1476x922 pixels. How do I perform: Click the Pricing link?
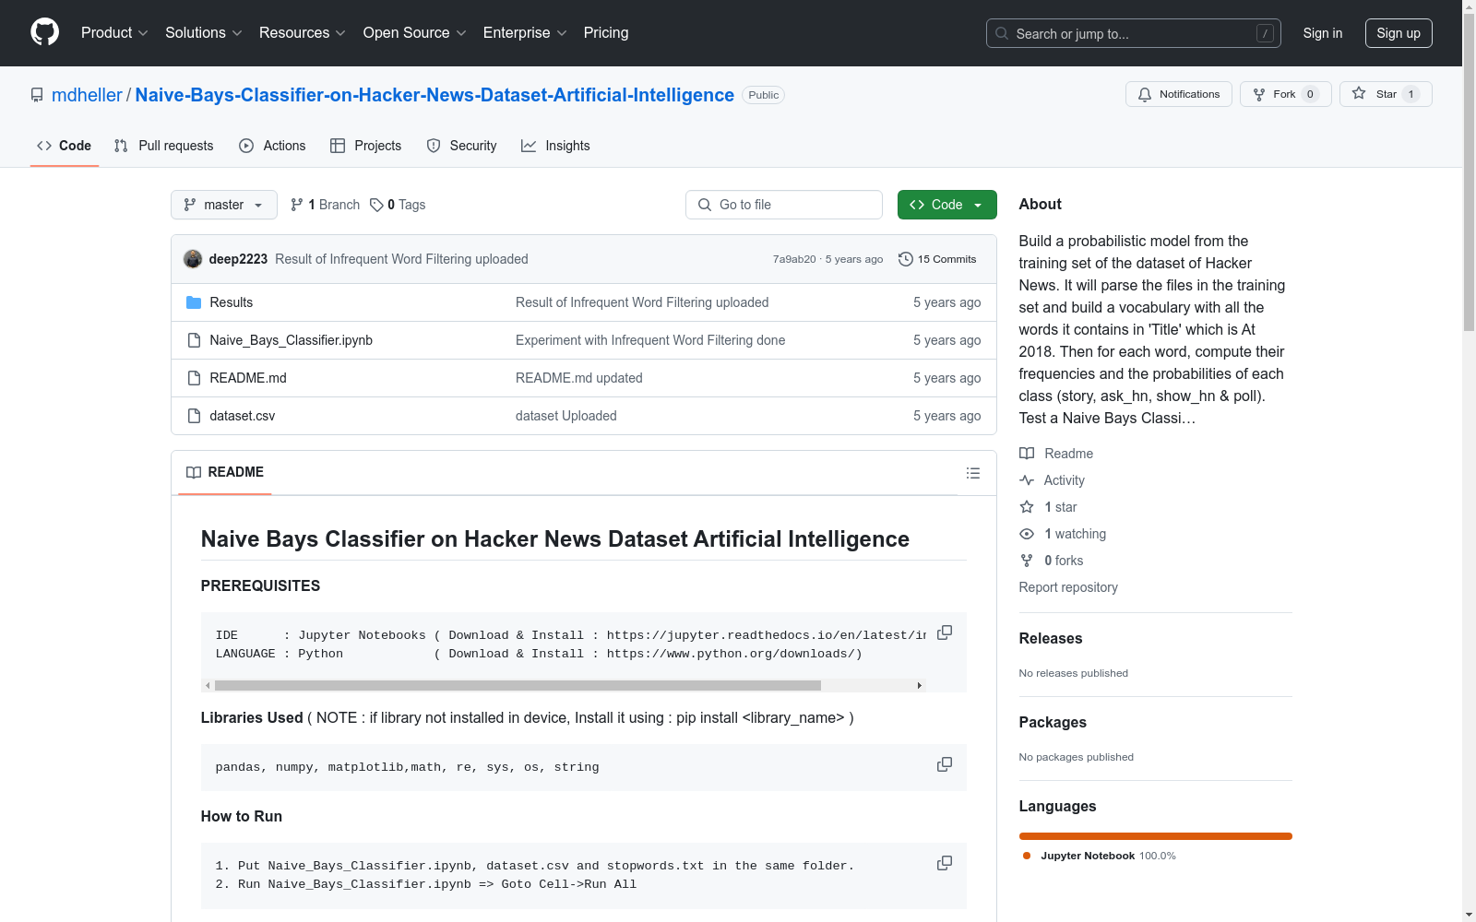point(606,32)
